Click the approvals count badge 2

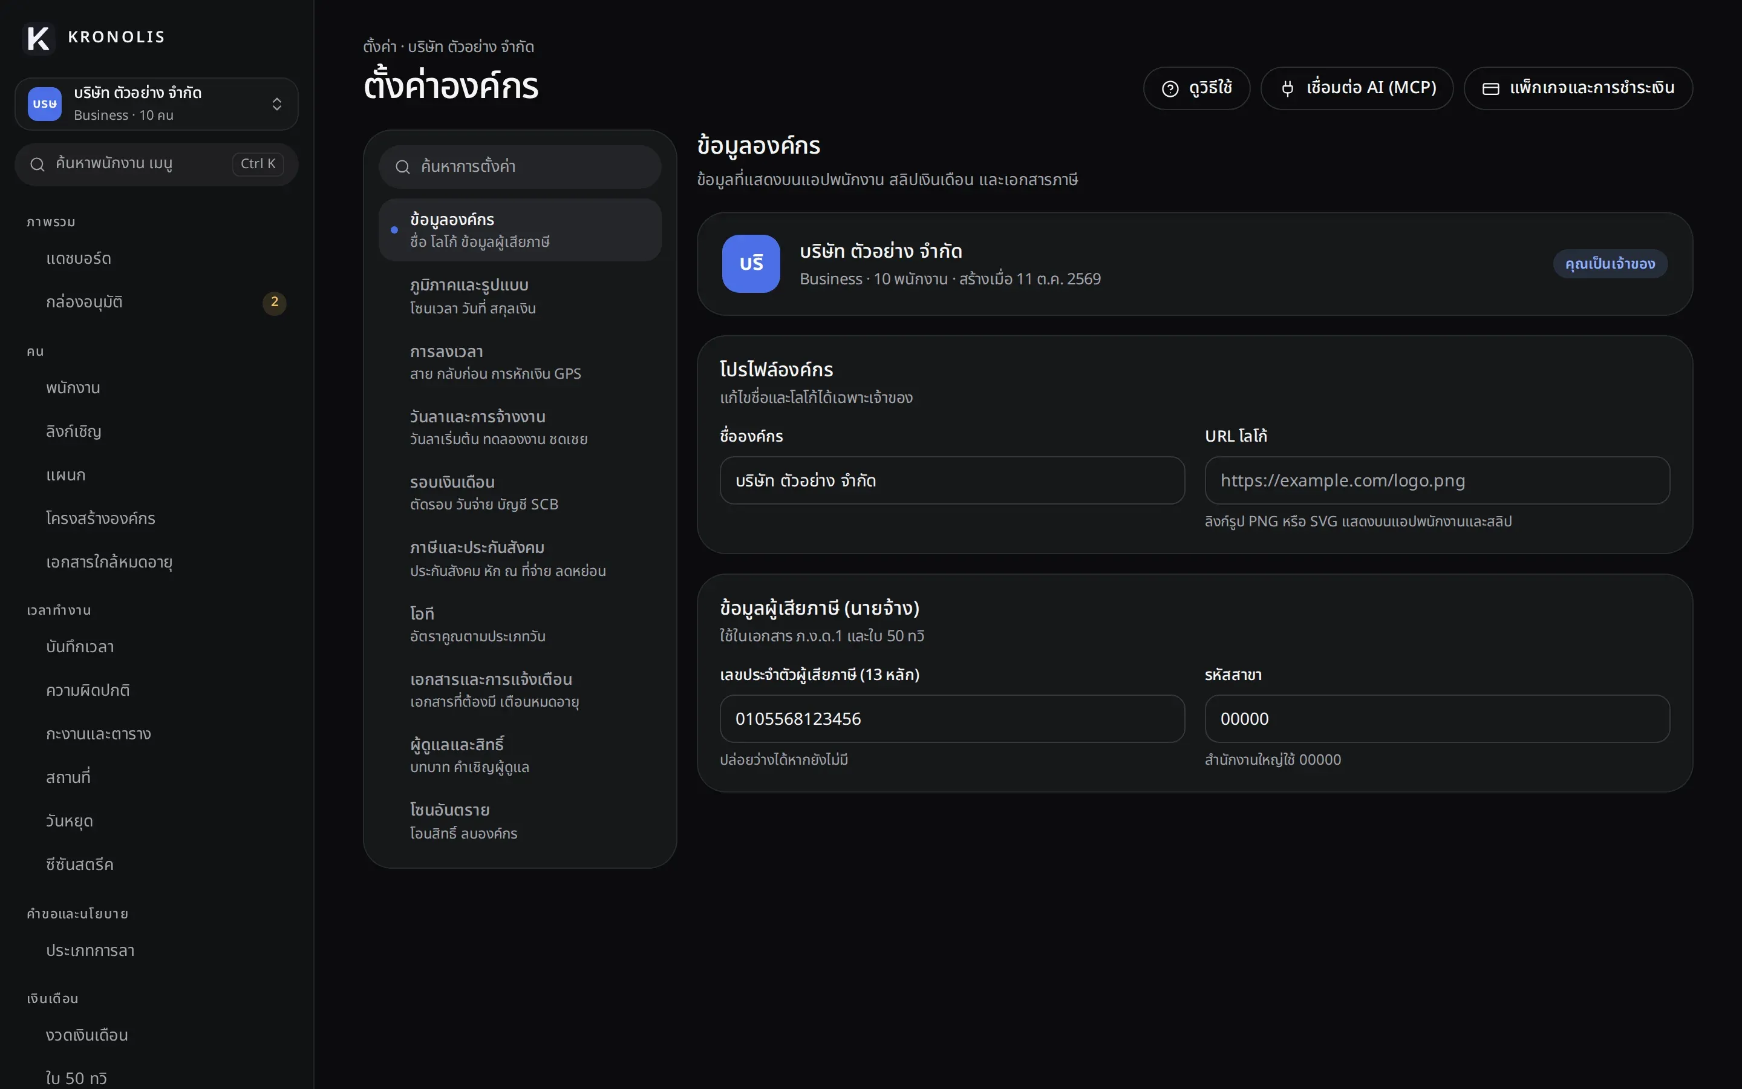click(274, 302)
